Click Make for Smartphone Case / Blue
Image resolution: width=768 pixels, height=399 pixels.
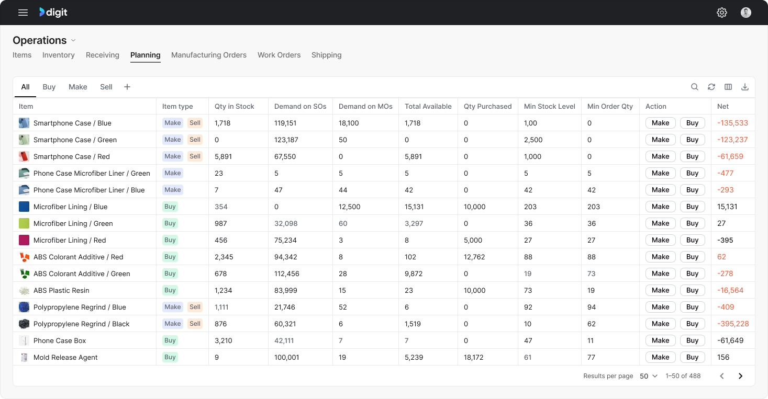[x=660, y=123]
